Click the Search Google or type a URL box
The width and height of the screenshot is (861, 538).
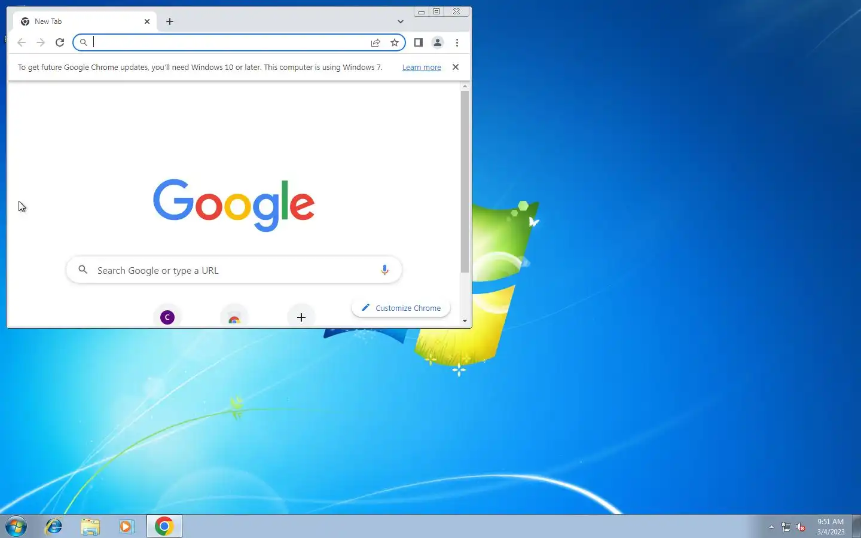pos(234,270)
